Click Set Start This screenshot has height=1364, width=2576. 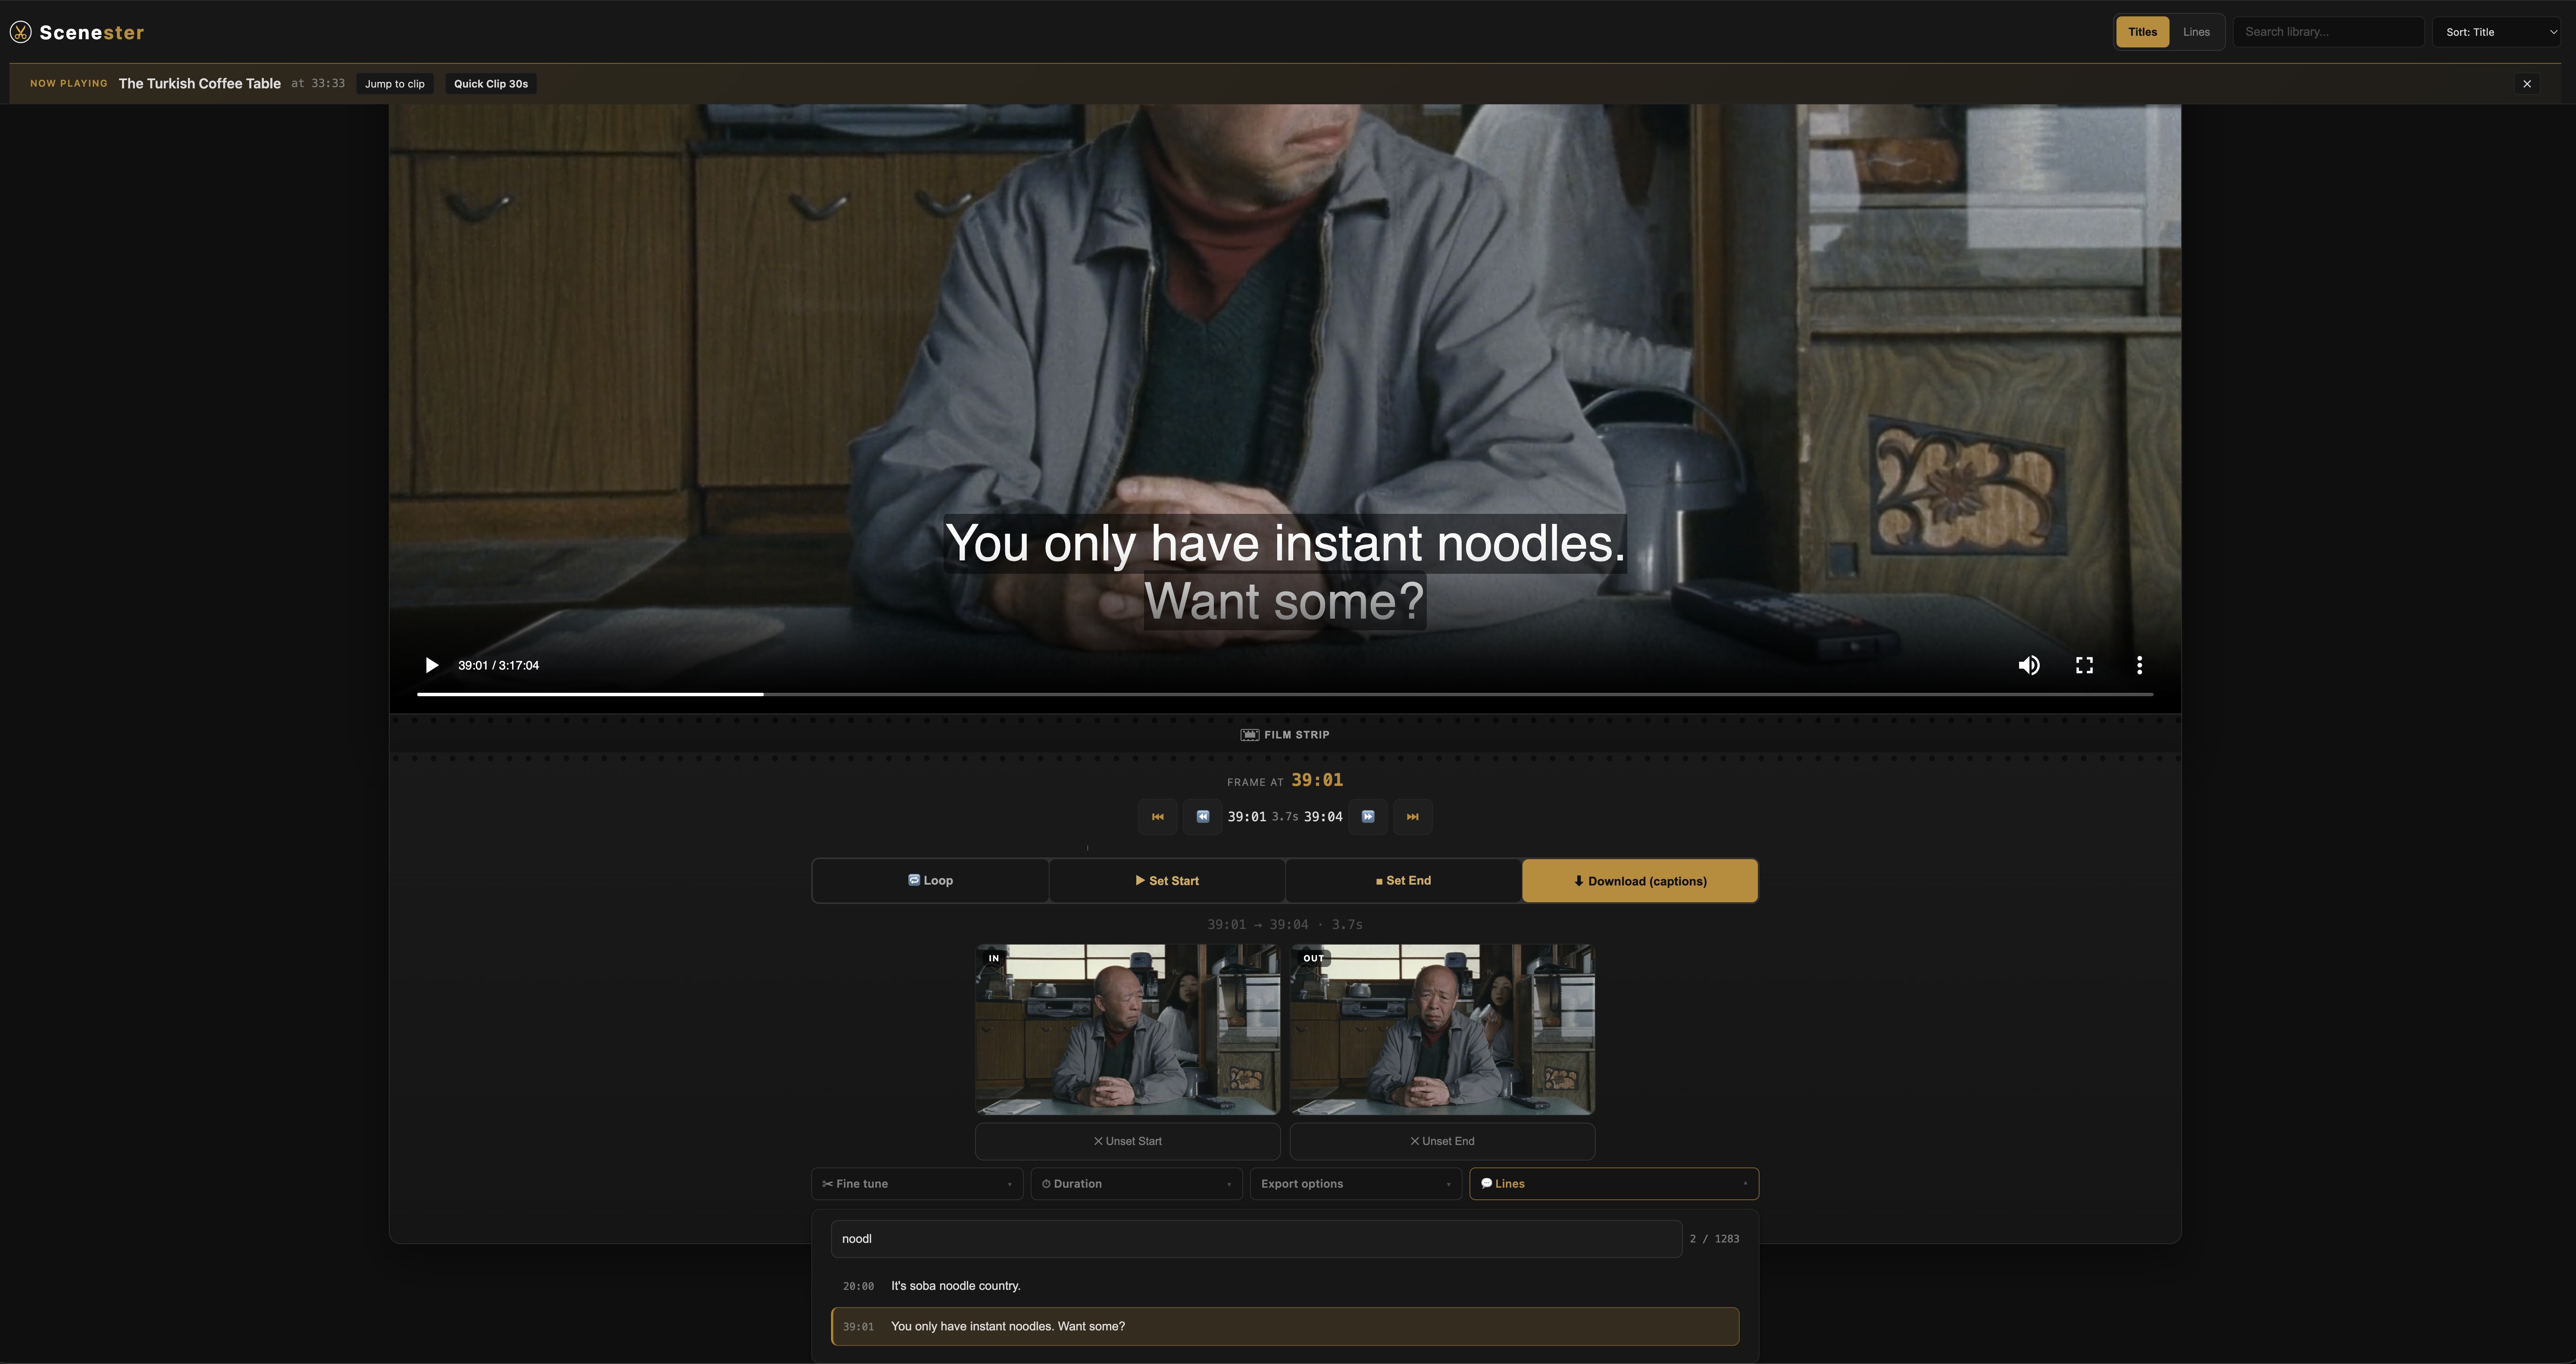coord(1167,881)
